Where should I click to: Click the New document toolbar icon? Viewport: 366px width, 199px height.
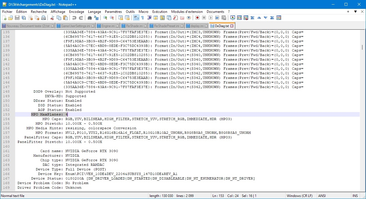pyautogui.click(x=4, y=18)
